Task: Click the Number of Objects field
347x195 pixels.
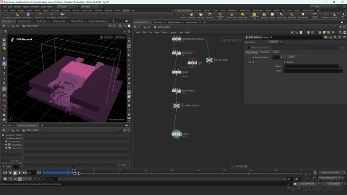Action: point(275,57)
